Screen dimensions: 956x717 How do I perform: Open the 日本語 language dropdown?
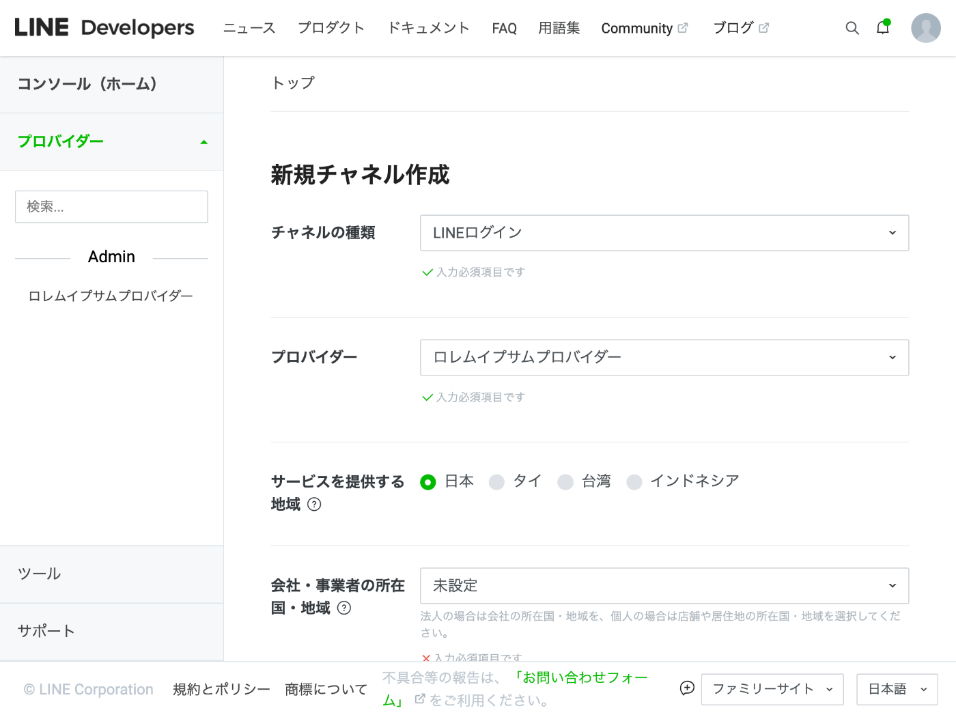coord(897,689)
